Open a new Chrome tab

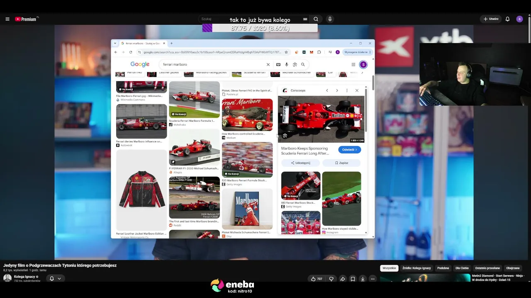click(171, 43)
